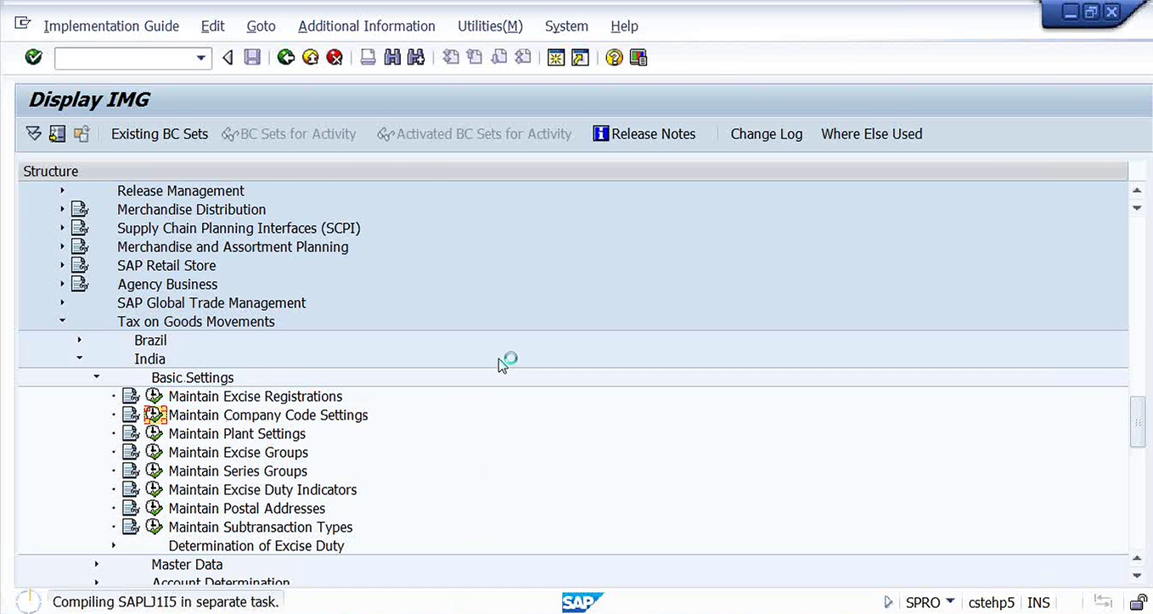Open documentation icon for Maintain Excise Groups
This screenshot has width=1153, height=614.
pos(130,452)
